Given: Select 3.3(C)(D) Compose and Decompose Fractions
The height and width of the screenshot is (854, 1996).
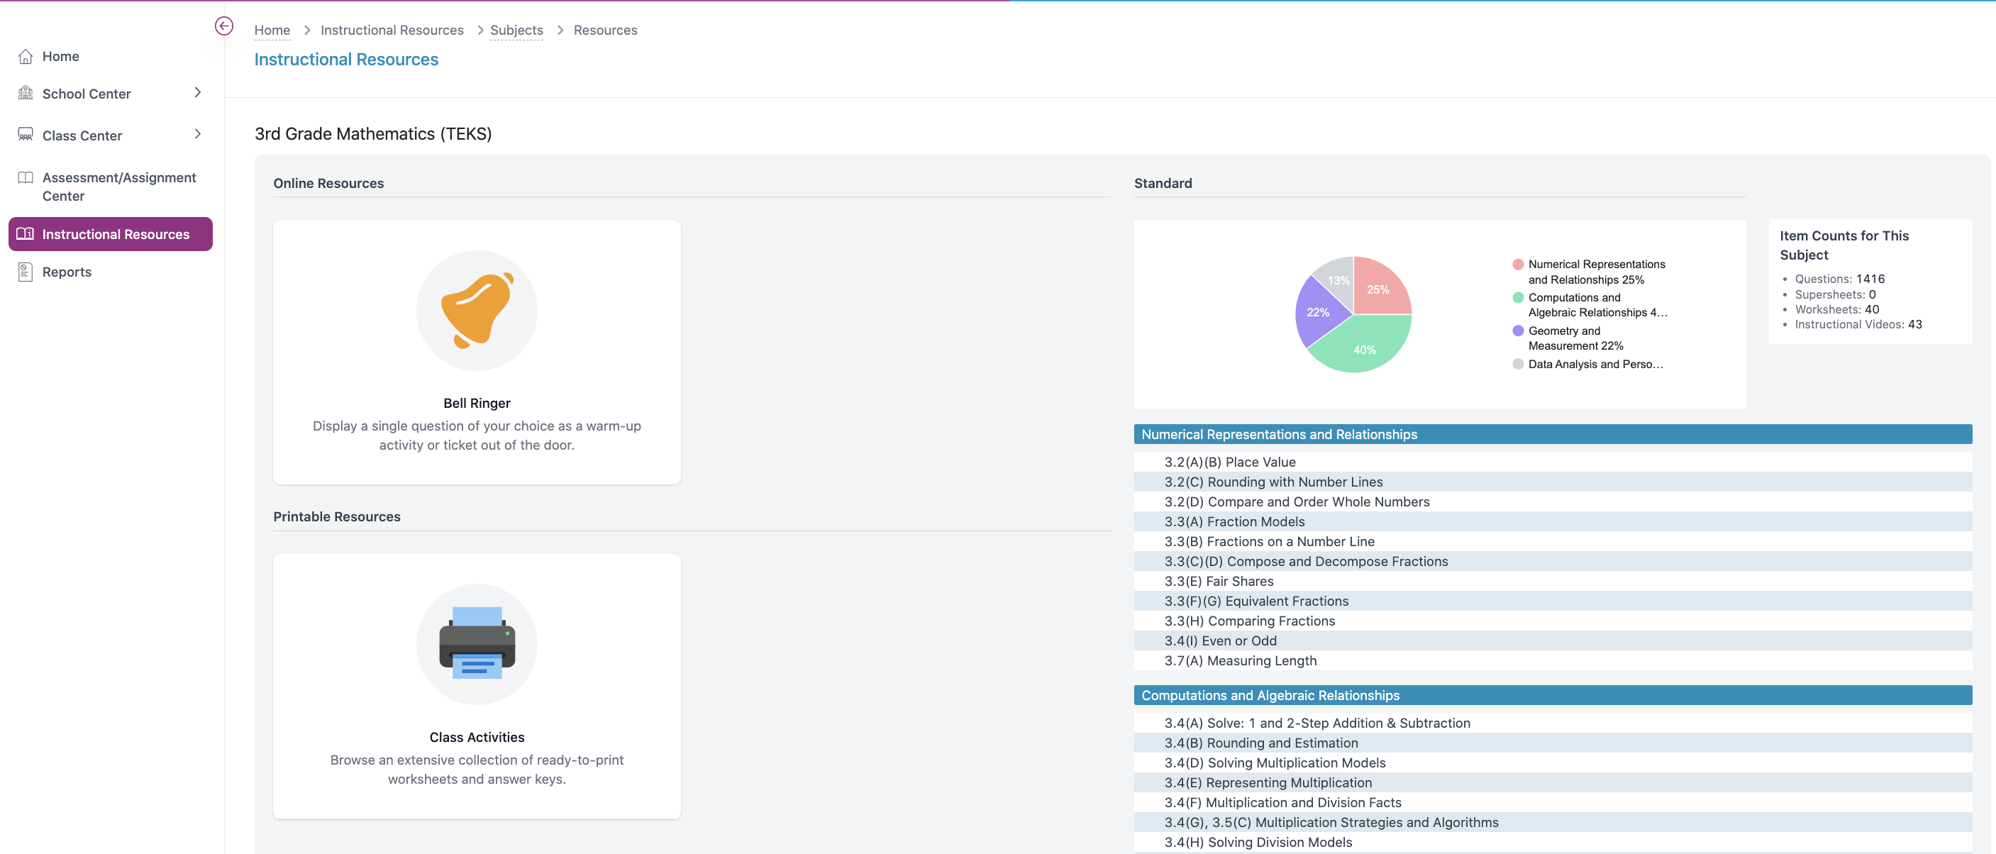Looking at the screenshot, I should tap(1552, 561).
